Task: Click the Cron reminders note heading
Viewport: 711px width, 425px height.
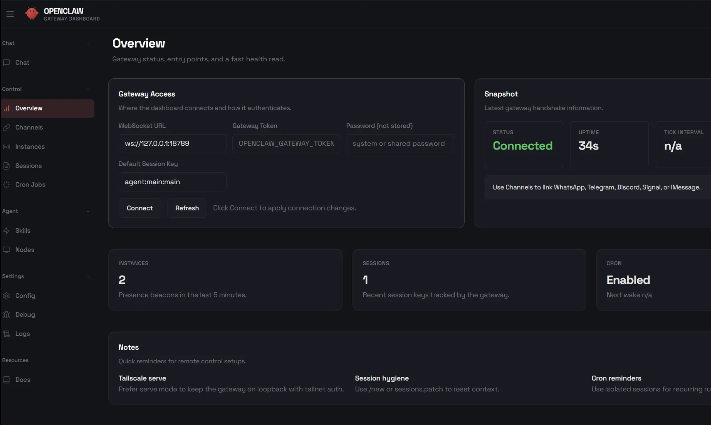Action: (x=616, y=378)
